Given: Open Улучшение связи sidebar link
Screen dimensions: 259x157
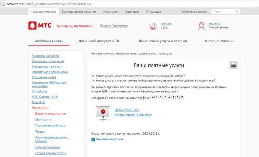Looking at the screenshot, I should pyautogui.click(x=44, y=77).
